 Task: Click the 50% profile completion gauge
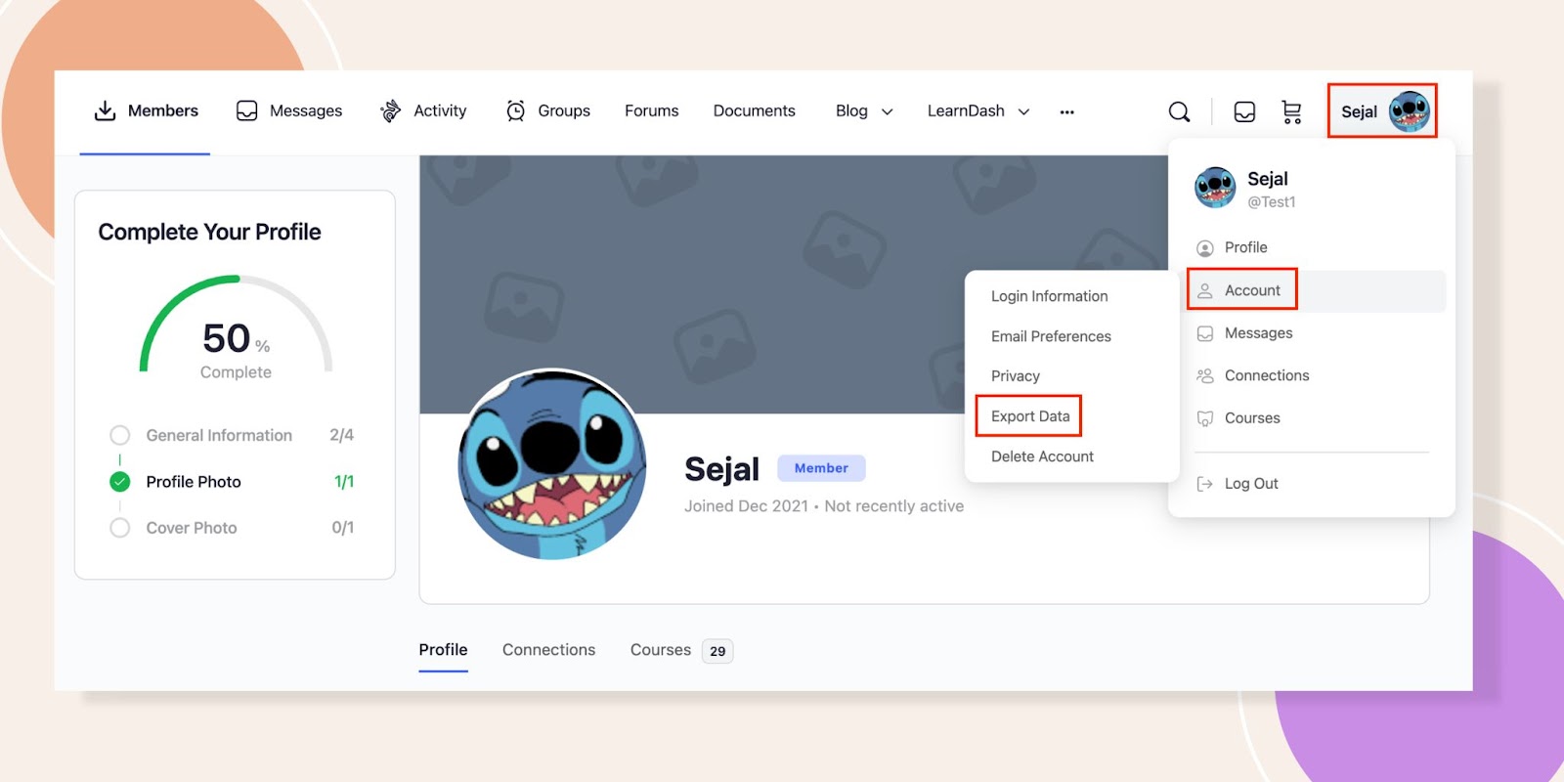coord(236,329)
